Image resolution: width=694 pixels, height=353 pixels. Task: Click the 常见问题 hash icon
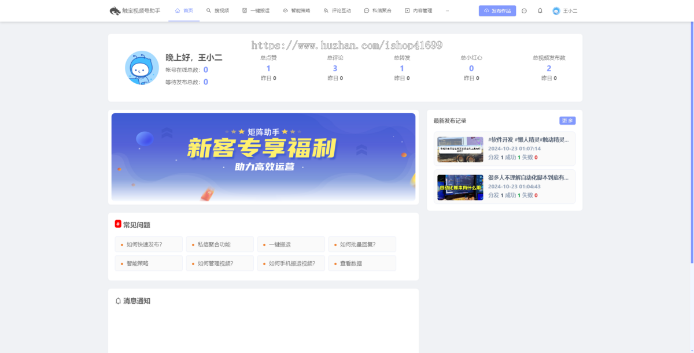[x=118, y=224]
